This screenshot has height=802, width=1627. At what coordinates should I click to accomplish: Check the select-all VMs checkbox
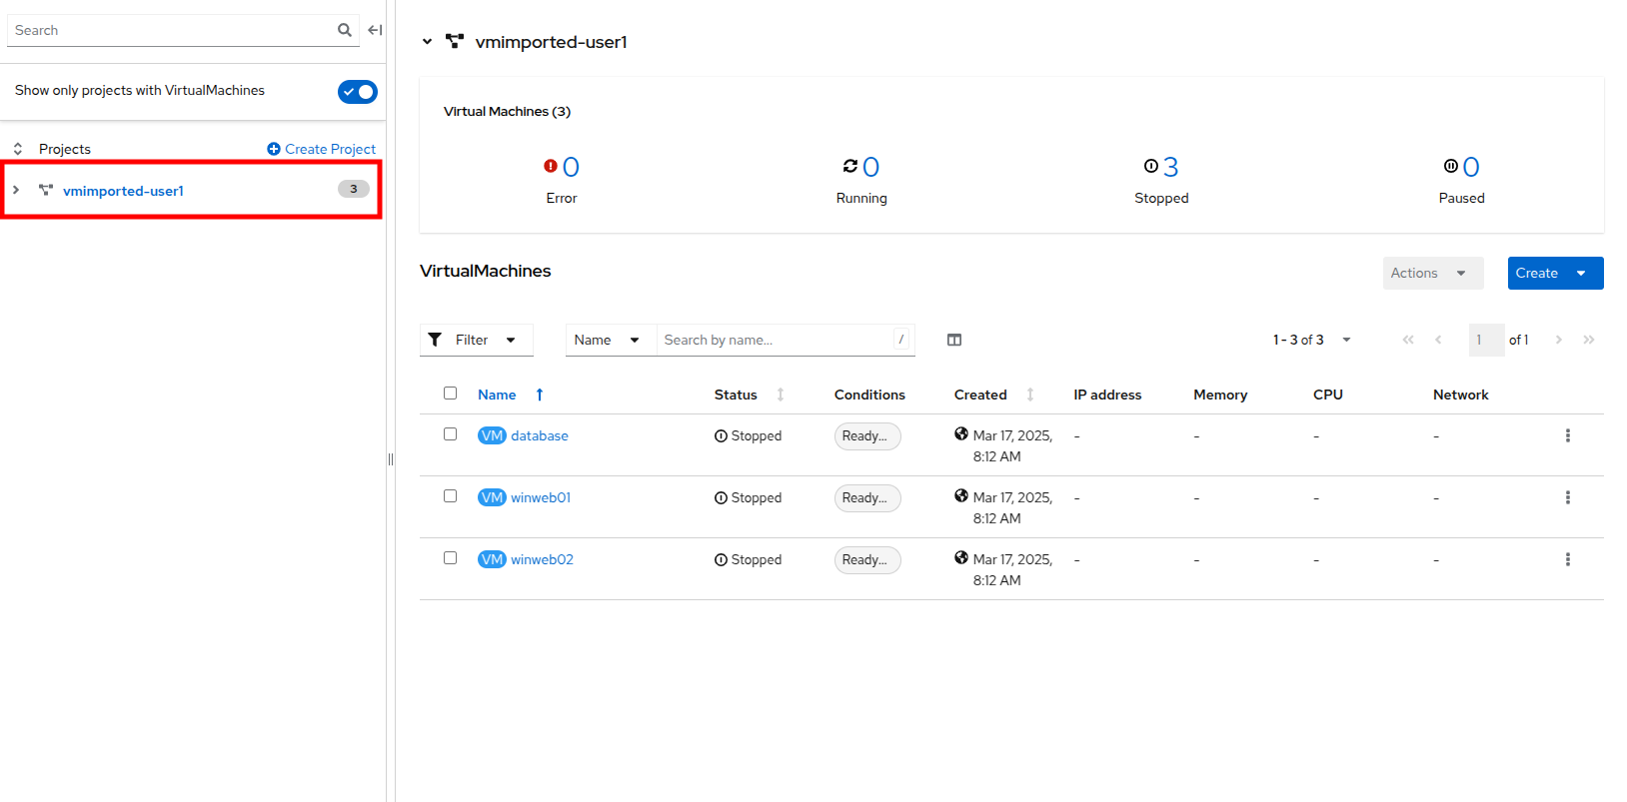tap(450, 394)
